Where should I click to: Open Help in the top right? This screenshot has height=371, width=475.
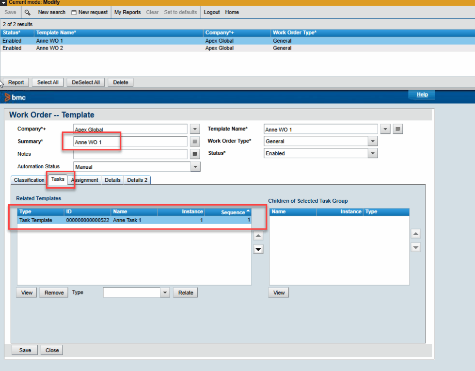(x=421, y=95)
